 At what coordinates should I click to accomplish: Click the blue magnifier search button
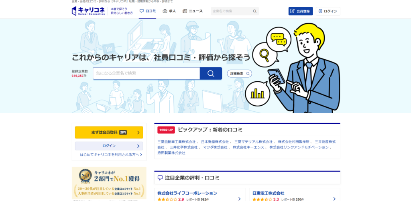[x=211, y=73]
